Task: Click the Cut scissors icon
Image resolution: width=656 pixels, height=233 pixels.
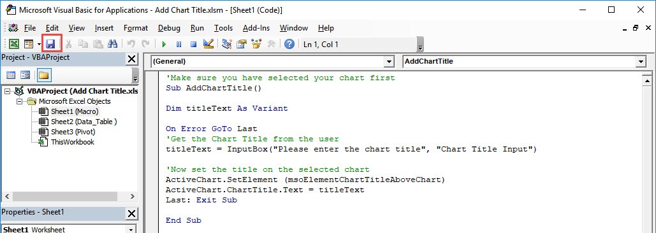Action: click(x=69, y=44)
